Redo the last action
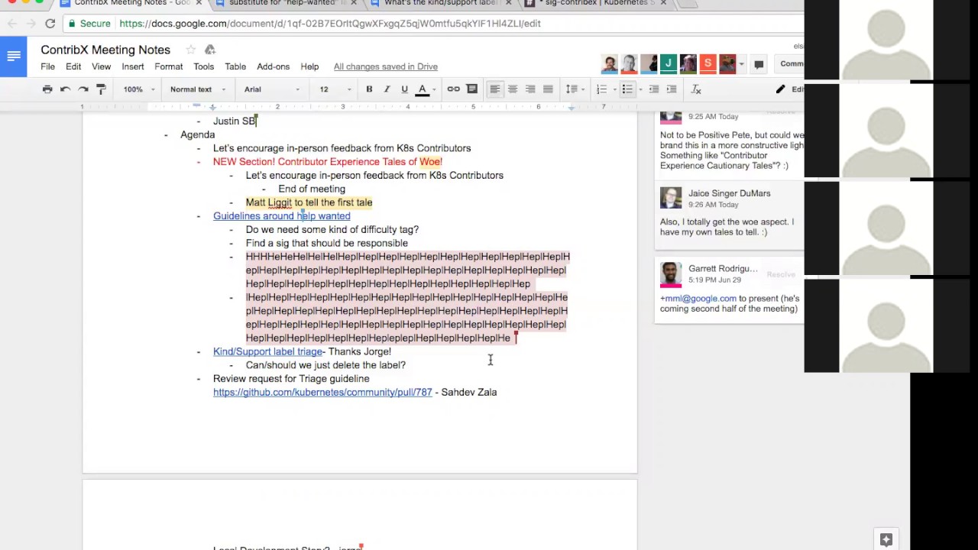This screenshot has height=550, width=978. pyautogui.click(x=83, y=89)
